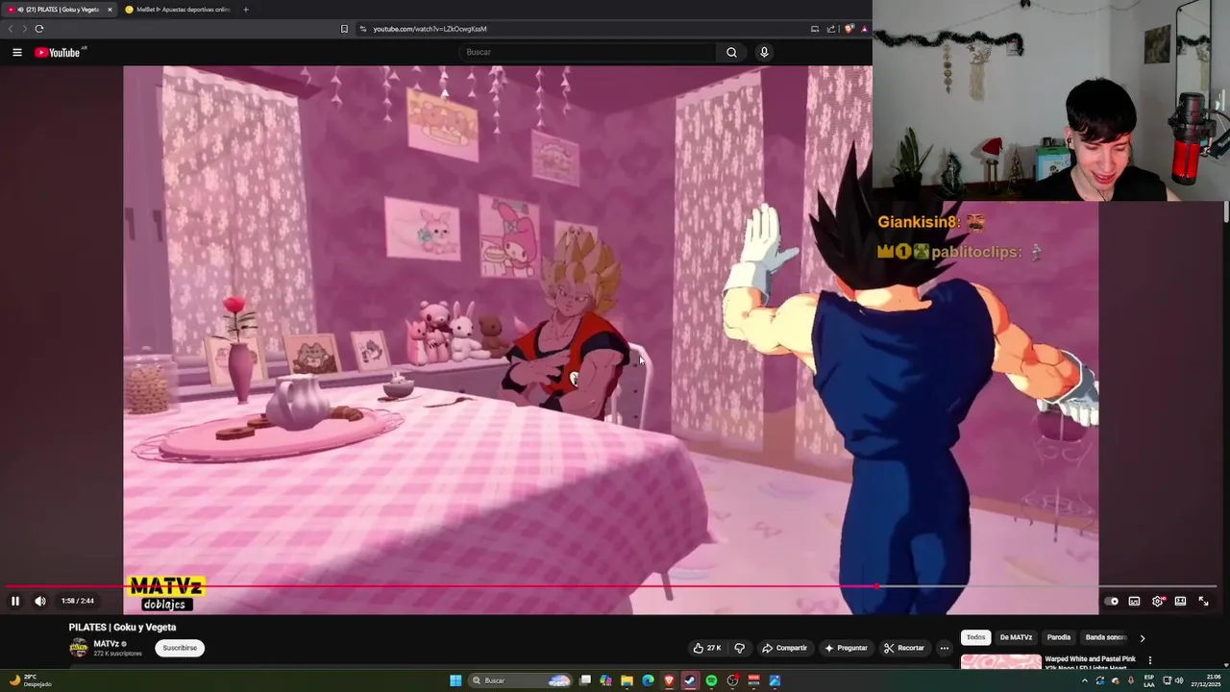Viewport: 1230px width, 692px height.
Task: Switch to the PILATES Goku y Vegeta tab
Action: pos(58,10)
